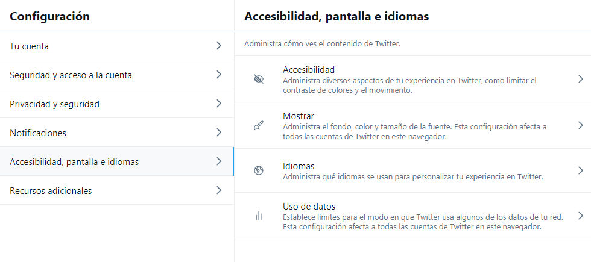The image size is (591, 262).
Task: Click the globe icon beside Idiomas
Action: click(259, 170)
